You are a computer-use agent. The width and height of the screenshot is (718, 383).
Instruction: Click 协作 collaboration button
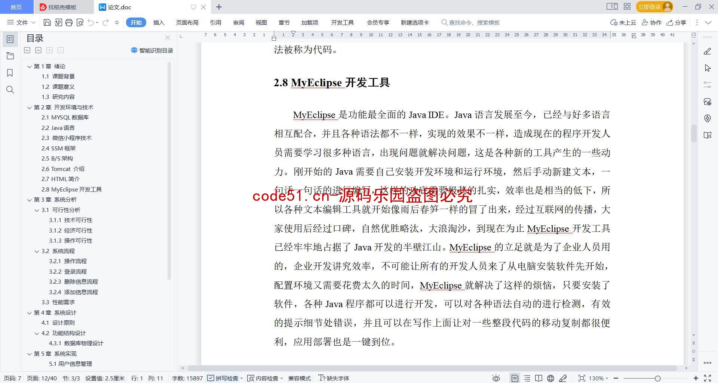652,22
